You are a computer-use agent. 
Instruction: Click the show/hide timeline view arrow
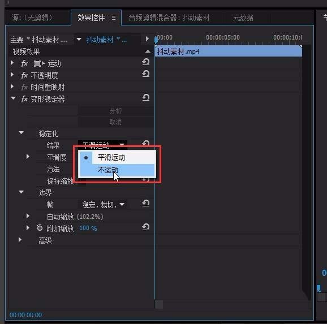(147, 39)
